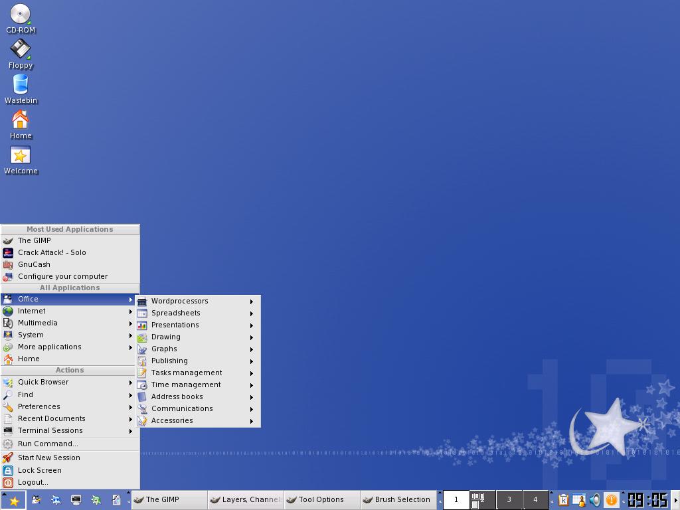Viewport: 680px width, 510px height.
Task: Click the orange alert tray icon
Action: pos(611,500)
